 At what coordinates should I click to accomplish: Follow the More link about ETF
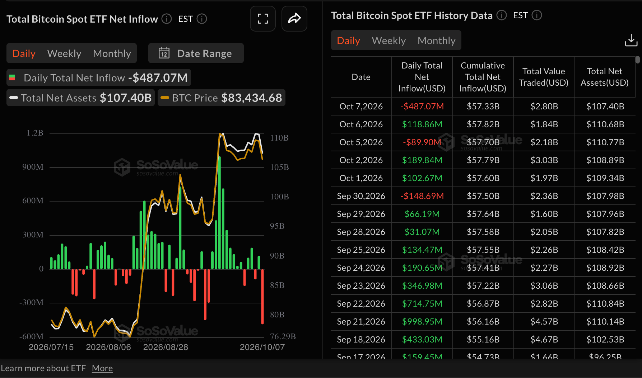[x=102, y=368]
